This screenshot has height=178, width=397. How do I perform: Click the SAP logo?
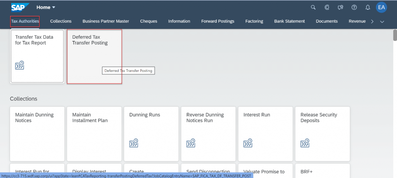20,7
